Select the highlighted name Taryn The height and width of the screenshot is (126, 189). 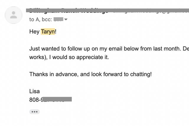48,32
